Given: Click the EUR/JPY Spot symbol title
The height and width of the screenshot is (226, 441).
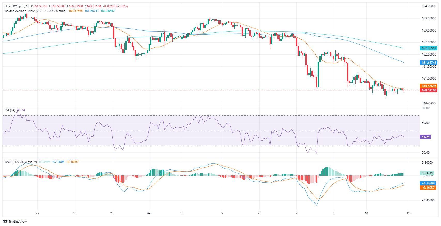Looking at the screenshot, I should [x=14, y=6].
